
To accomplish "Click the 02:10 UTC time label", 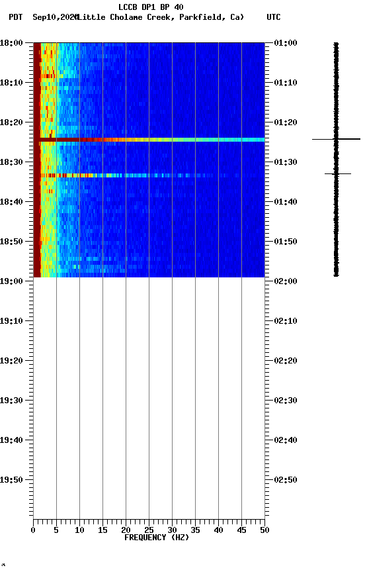I will [286, 321].
